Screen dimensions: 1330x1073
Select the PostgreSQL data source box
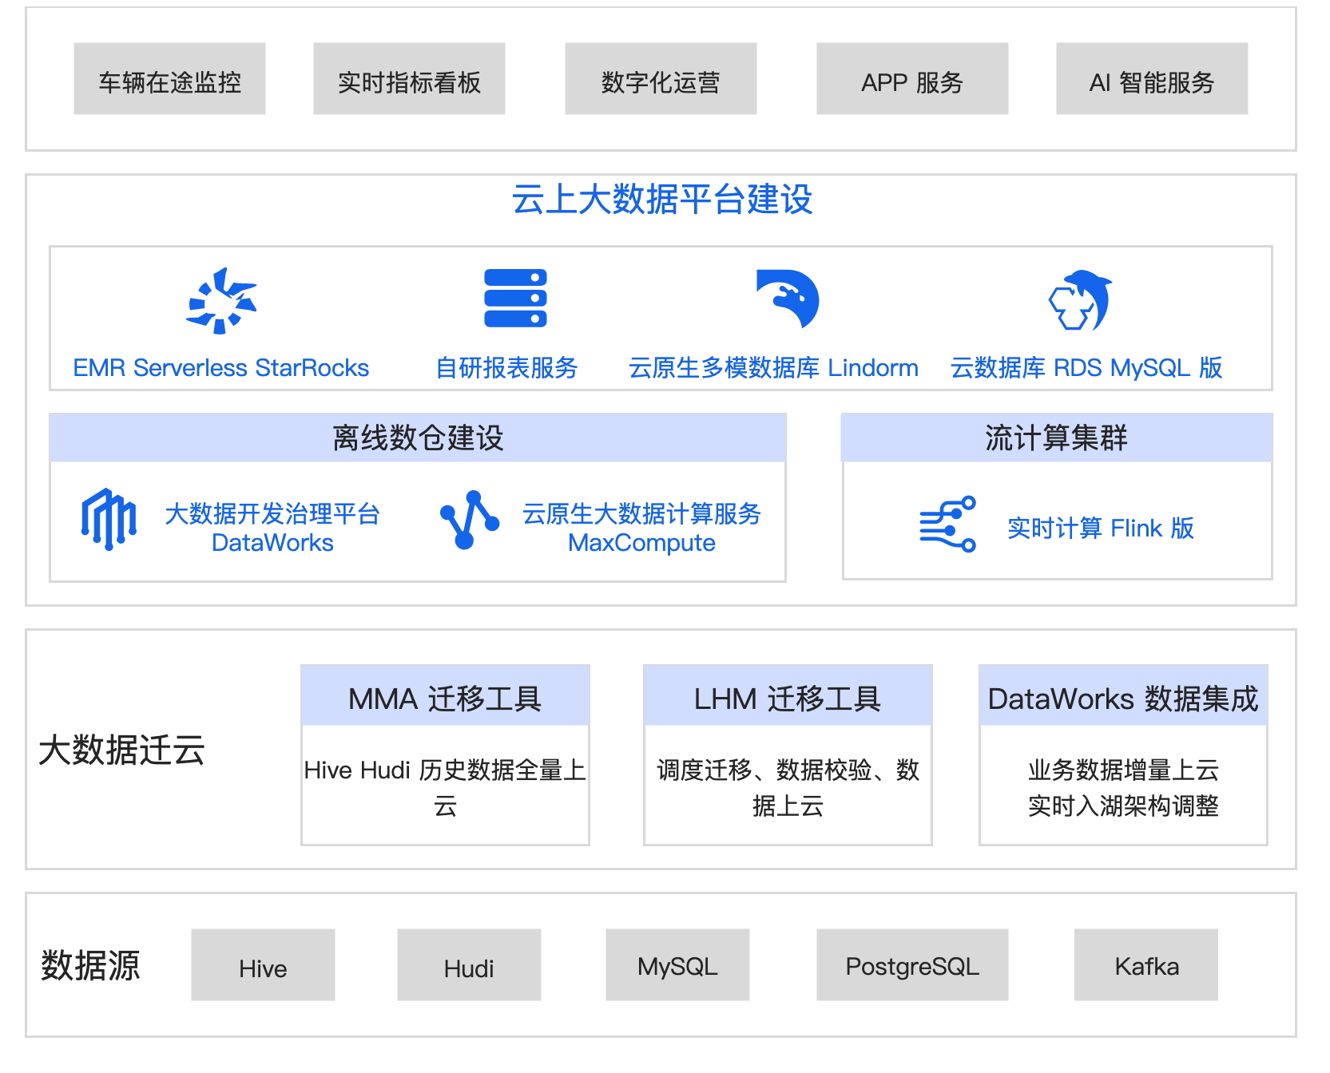pyautogui.click(x=912, y=964)
